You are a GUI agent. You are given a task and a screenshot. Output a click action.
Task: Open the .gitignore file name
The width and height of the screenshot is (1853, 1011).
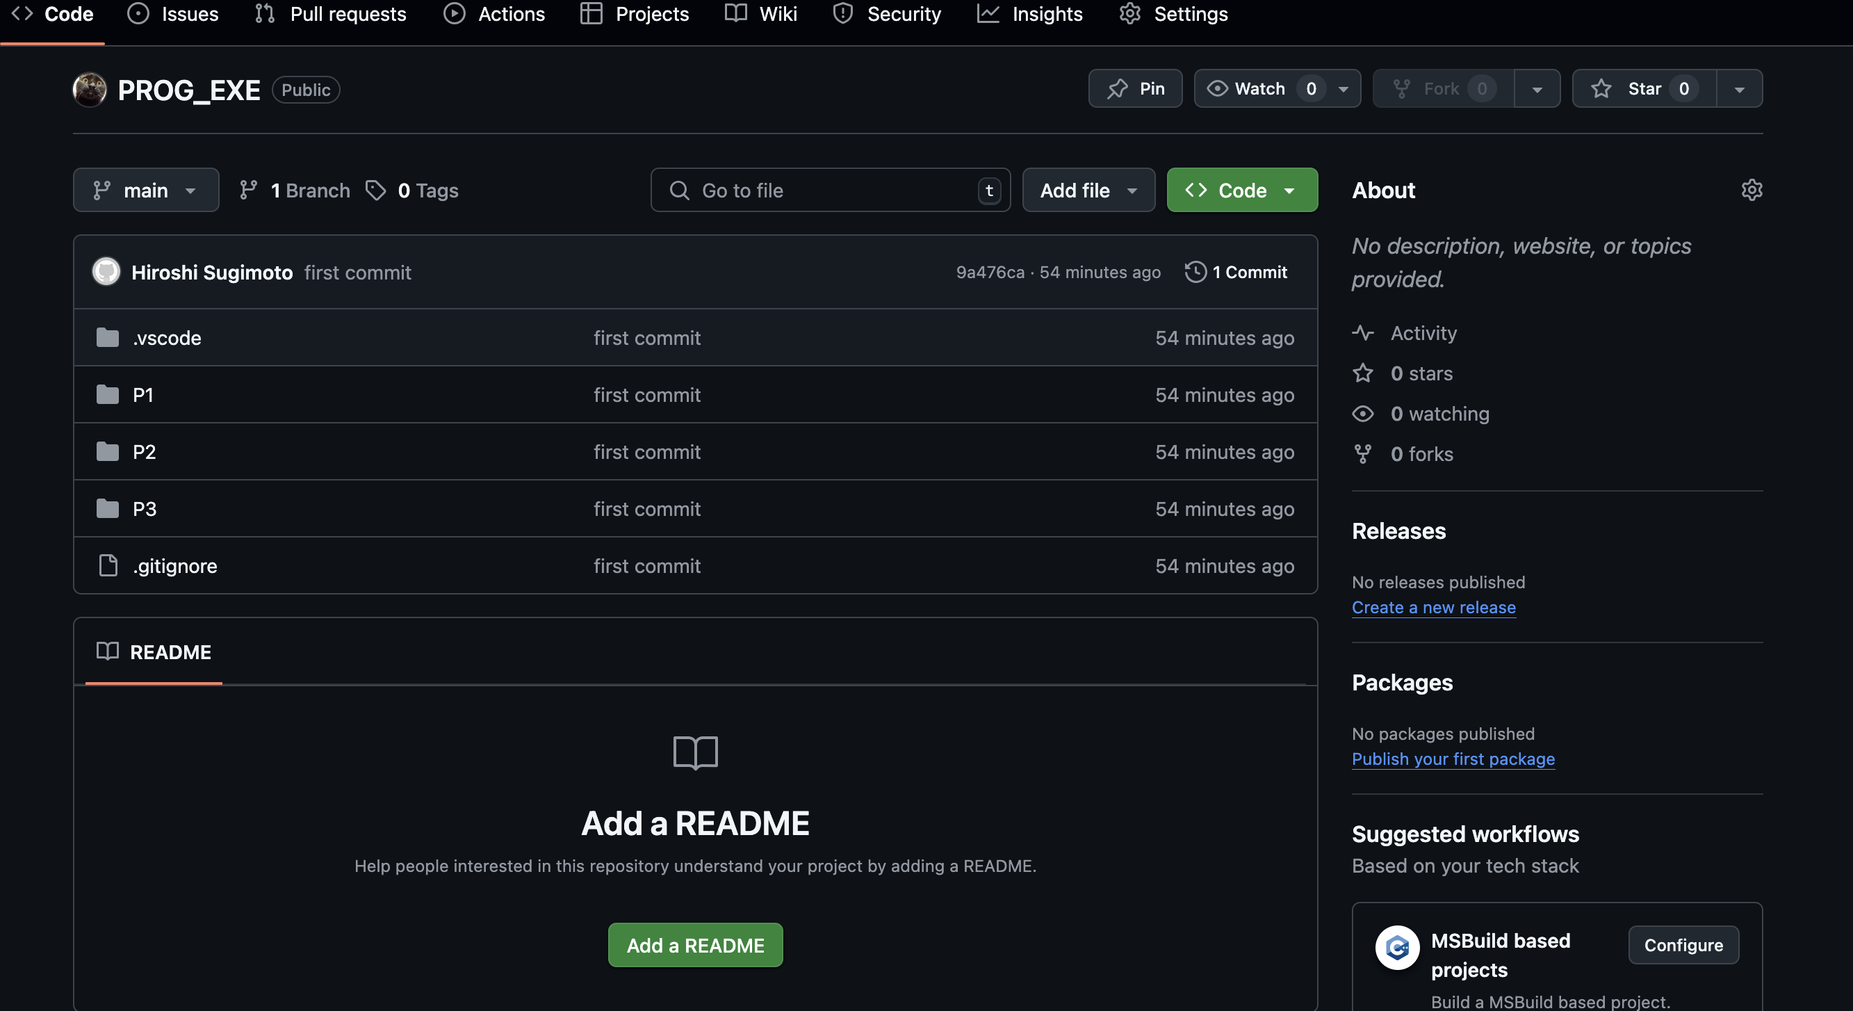pos(174,565)
